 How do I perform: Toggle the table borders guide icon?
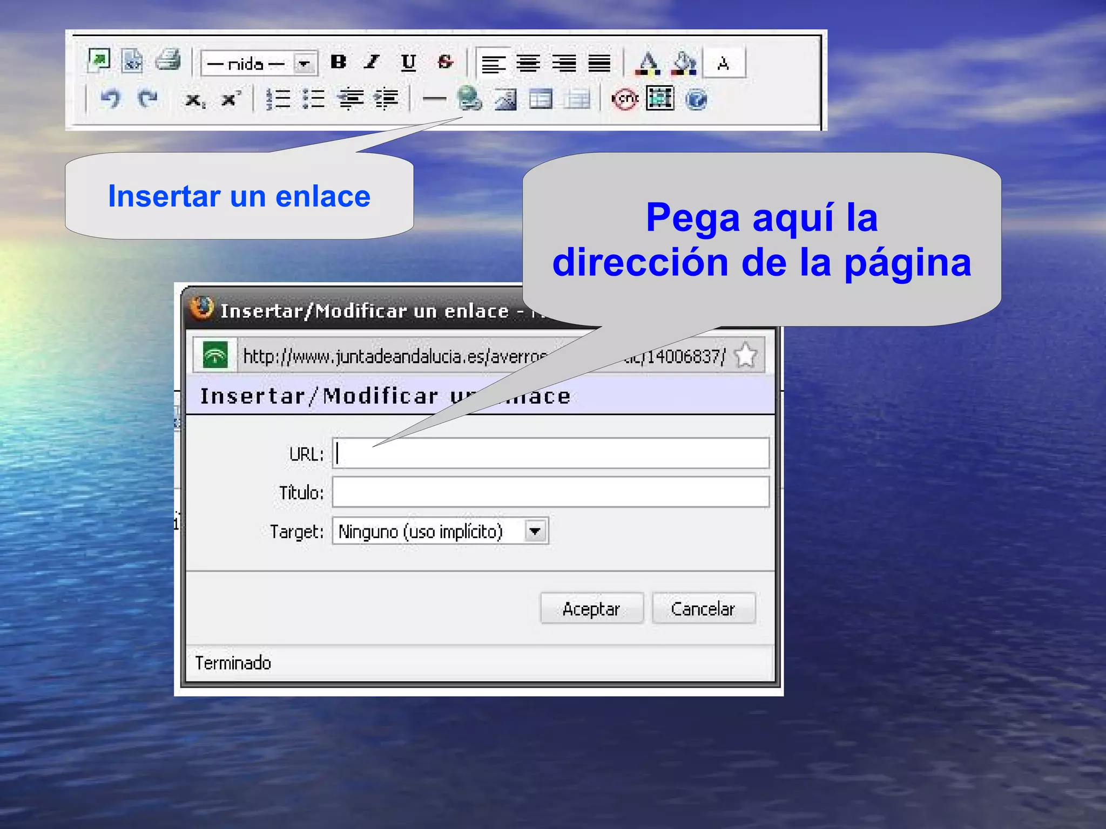[x=660, y=98]
